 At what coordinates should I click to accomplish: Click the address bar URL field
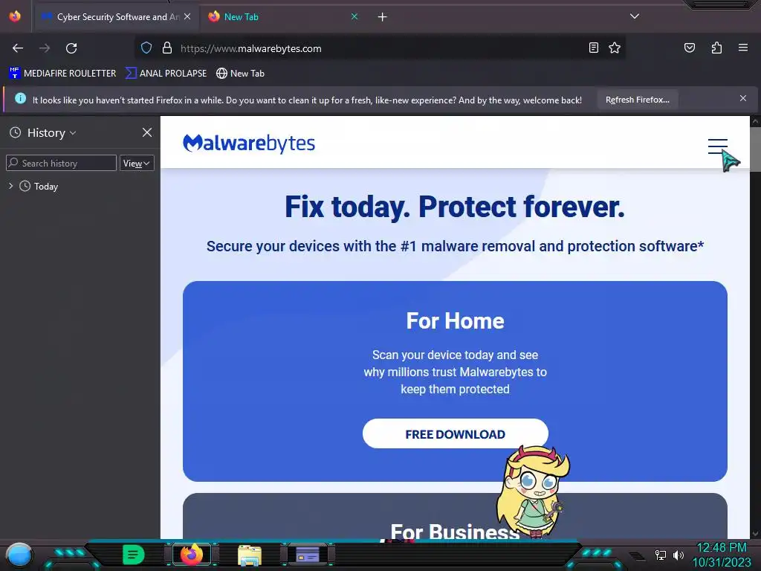coord(378,48)
